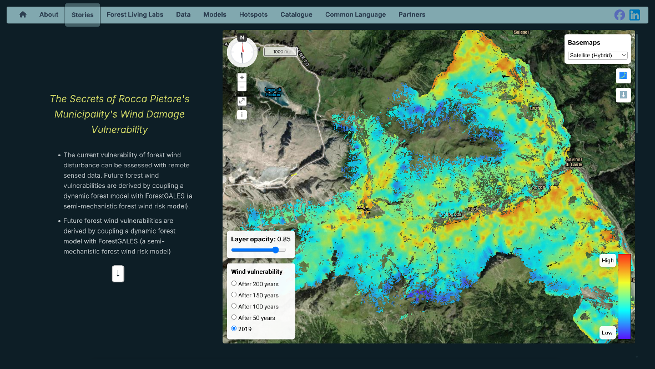Select After 200 years vulnerability

[234, 283]
